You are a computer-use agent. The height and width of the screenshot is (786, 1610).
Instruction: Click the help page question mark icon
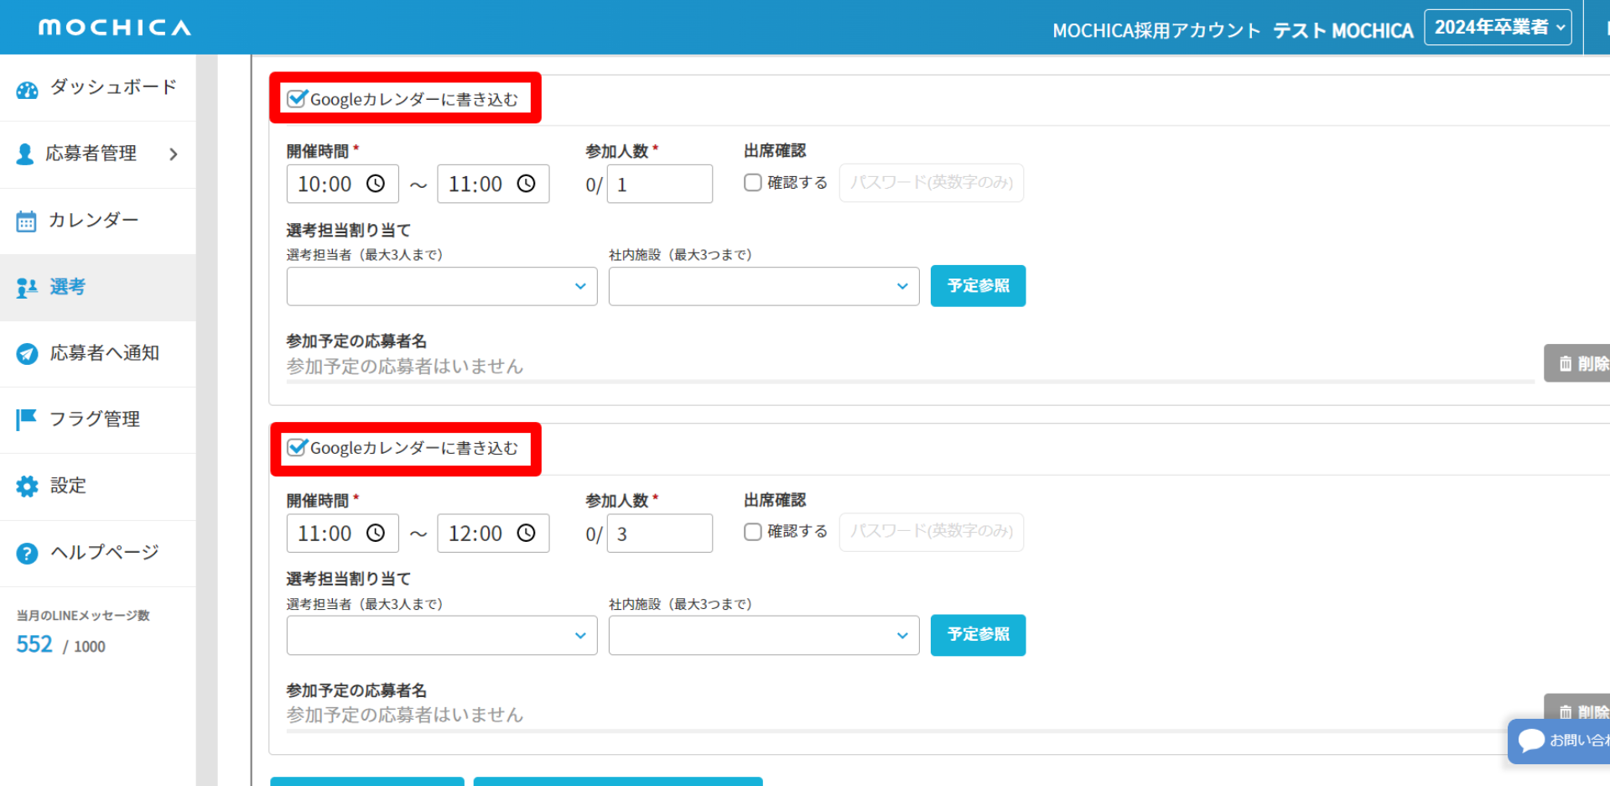point(27,554)
